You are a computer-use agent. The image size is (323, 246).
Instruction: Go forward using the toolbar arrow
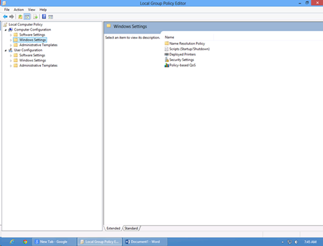point(12,17)
